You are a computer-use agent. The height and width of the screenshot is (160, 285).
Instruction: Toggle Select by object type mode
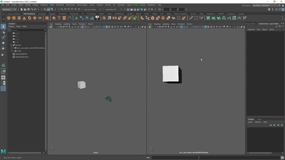[49, 9]
